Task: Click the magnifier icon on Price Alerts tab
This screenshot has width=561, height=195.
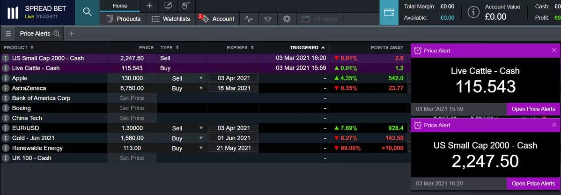Action: click(57, 34)
